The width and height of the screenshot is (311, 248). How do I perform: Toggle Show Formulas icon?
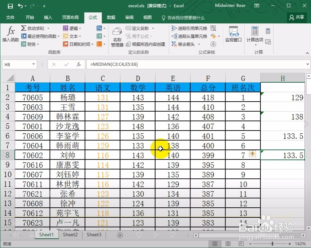[213, 28]
